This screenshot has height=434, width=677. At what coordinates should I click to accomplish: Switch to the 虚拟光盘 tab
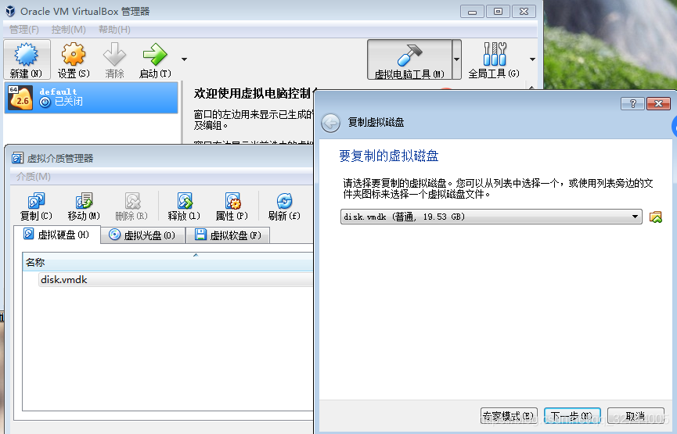tap(143, 235)
